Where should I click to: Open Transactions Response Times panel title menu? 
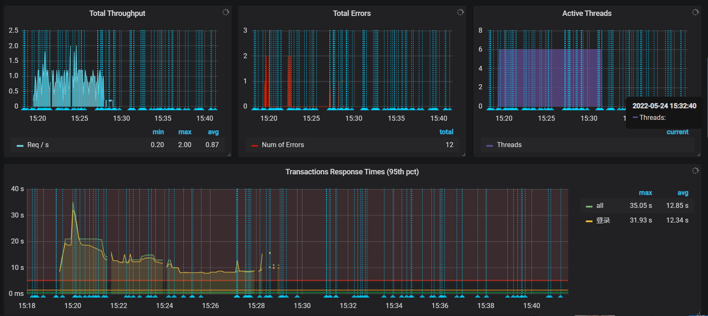pyautogui.click(x=352, y=172)
